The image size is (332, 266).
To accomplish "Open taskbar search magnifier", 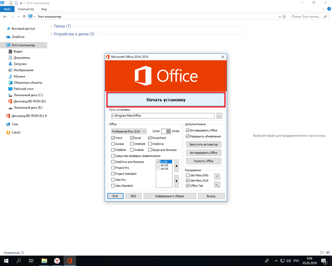I will pos(19,261).
